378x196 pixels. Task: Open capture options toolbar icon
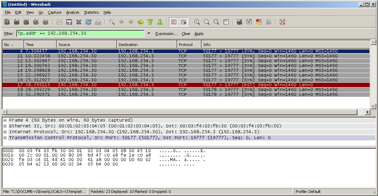17,22
